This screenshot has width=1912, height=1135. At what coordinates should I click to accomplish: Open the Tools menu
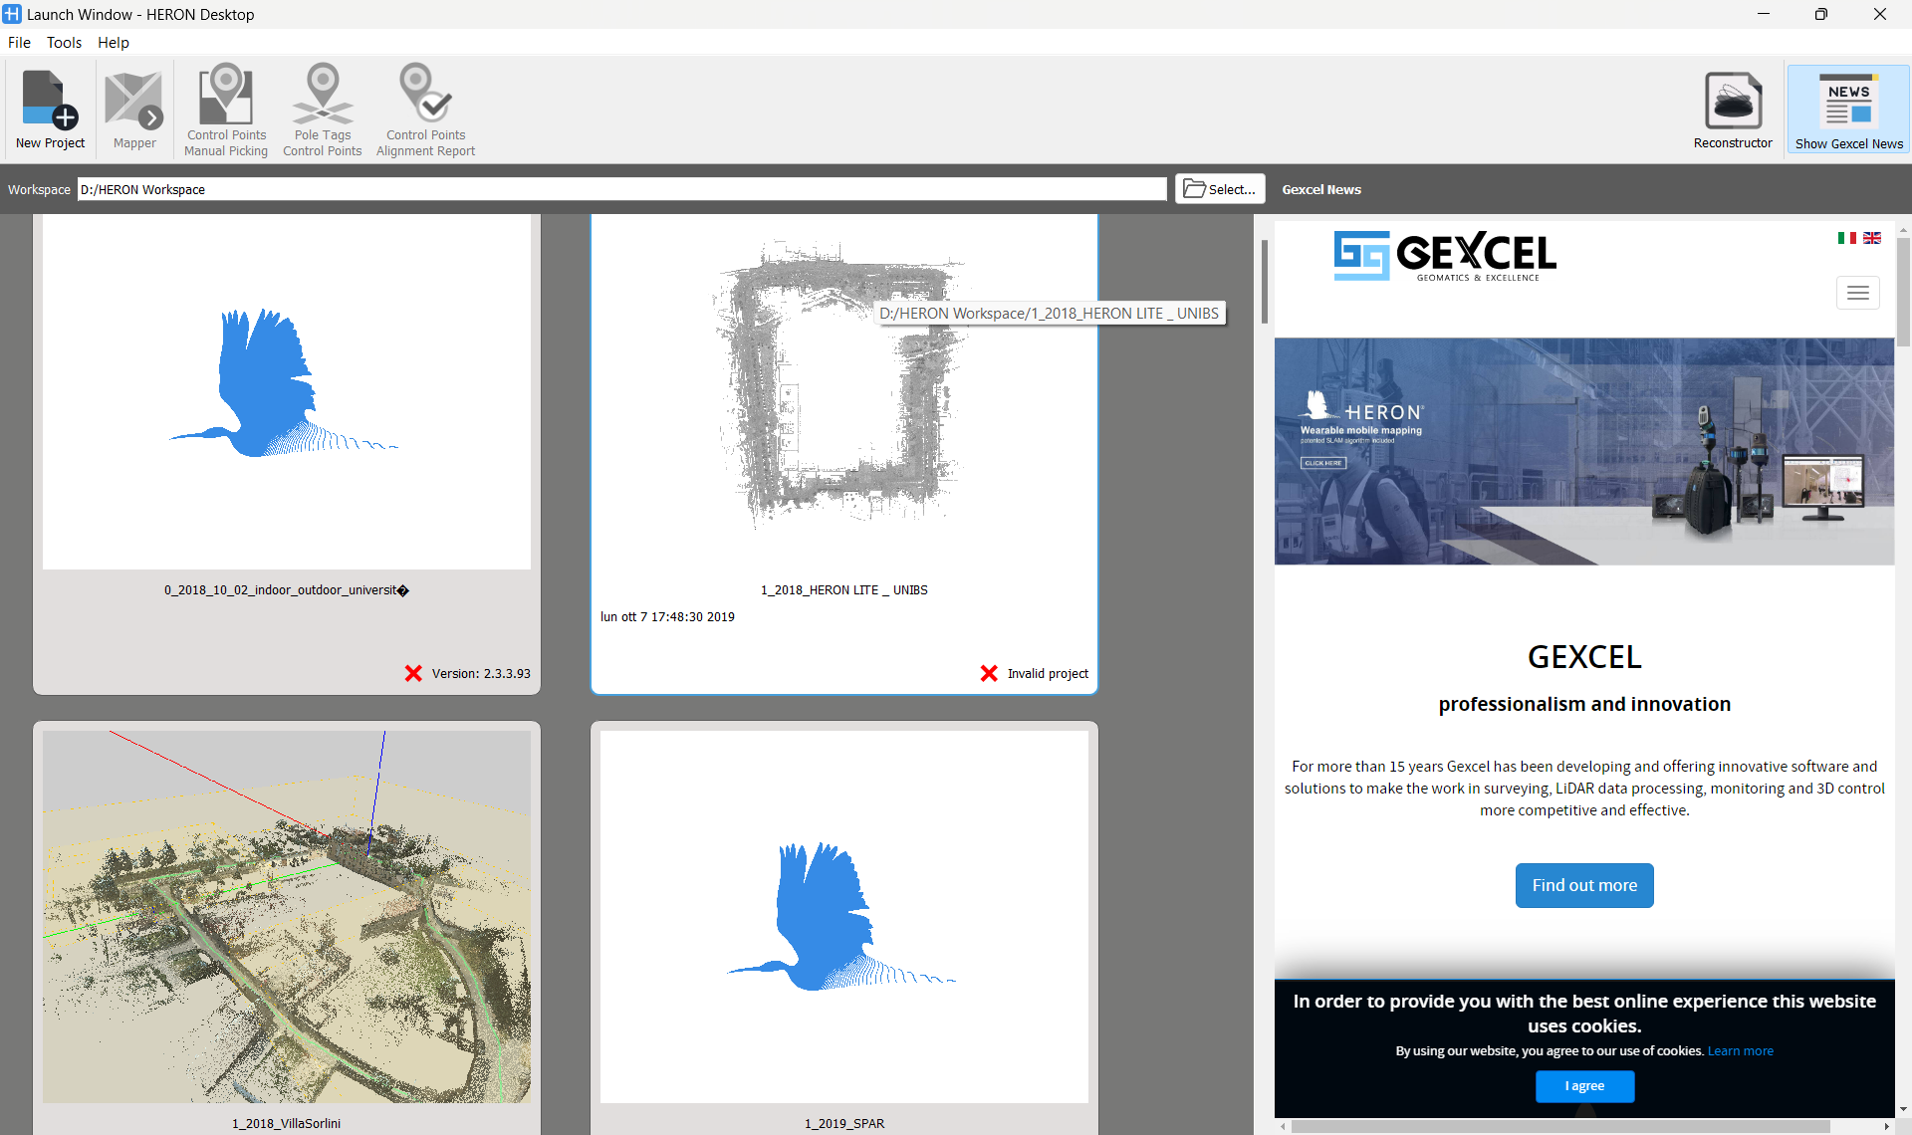point(64,43)
